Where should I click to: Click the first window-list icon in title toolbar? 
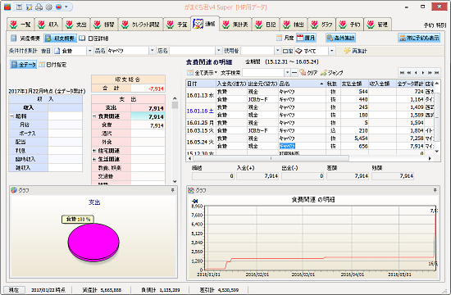tap(19, 7)
